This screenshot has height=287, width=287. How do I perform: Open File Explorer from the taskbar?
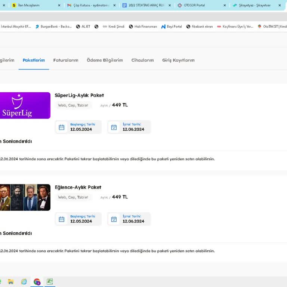click(10, 281)
